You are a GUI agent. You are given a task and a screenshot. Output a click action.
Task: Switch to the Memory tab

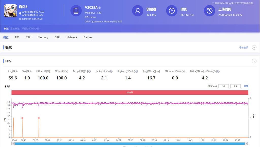tap(43, 37)
